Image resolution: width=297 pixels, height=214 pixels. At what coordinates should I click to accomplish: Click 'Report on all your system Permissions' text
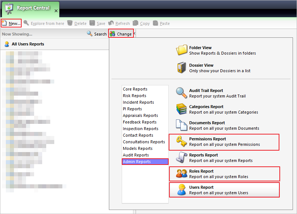[x=224, y=144]
